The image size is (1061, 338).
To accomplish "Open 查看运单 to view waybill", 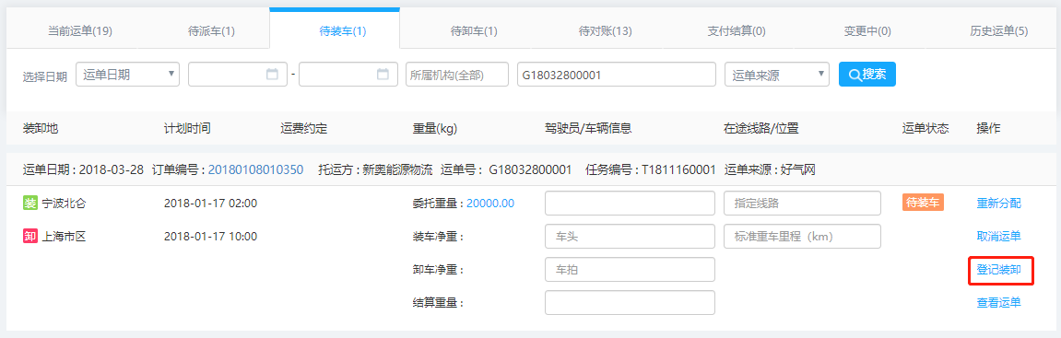I will (998, 303).
